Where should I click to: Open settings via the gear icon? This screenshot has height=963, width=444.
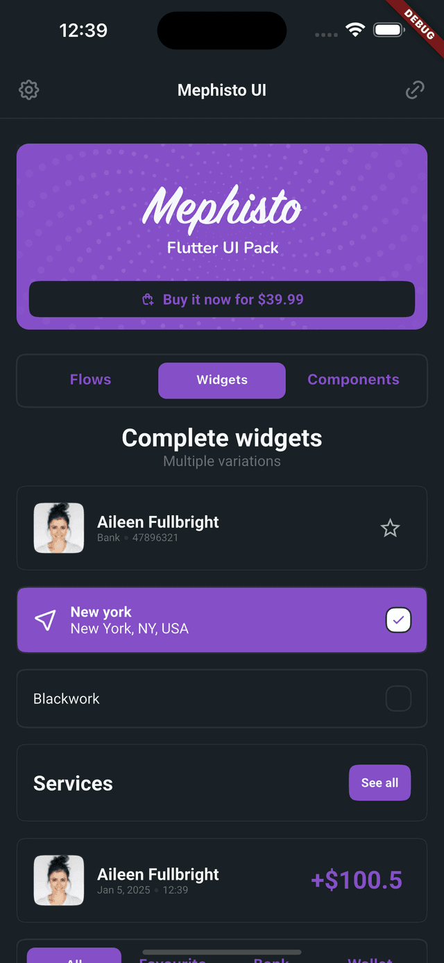click(x=28, y=90)
